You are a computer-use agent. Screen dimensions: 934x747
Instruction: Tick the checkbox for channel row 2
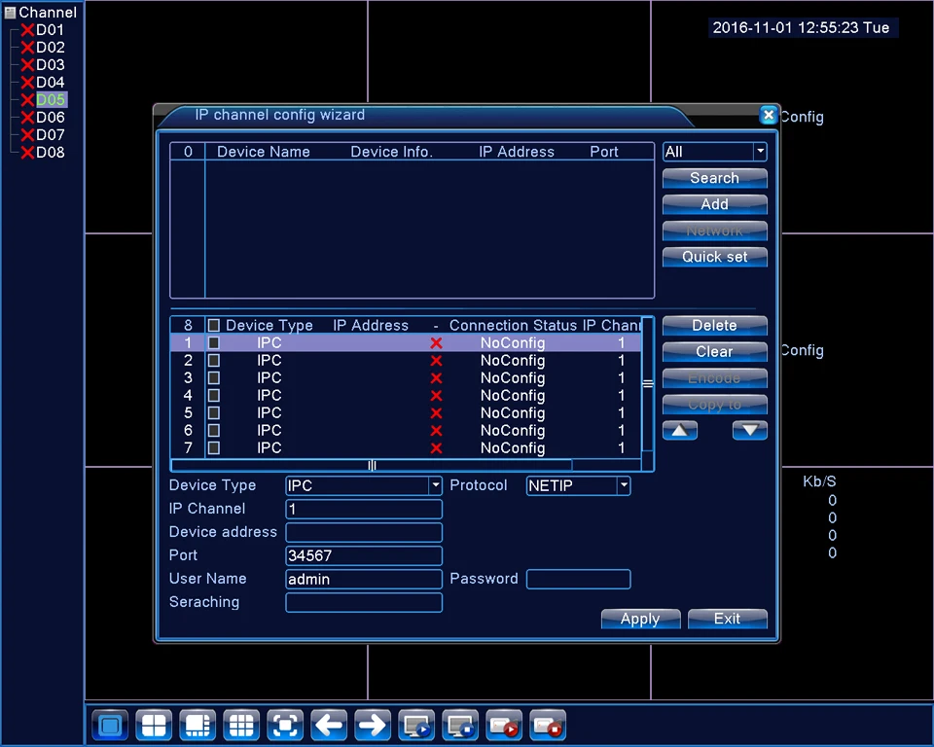point(213,361)
